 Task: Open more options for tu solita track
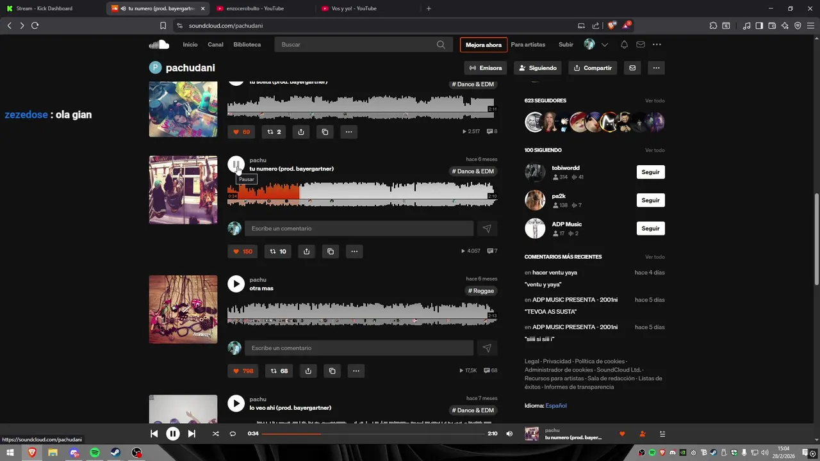tap(348, 132)
